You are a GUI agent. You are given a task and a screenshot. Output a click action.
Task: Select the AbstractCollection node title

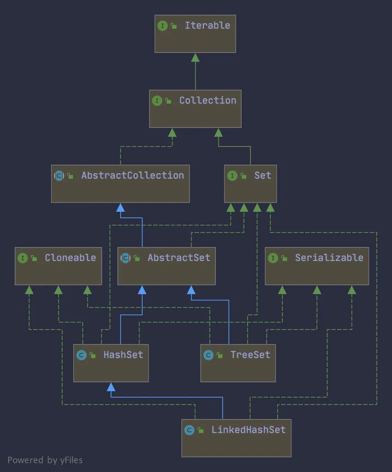[132, 176]
